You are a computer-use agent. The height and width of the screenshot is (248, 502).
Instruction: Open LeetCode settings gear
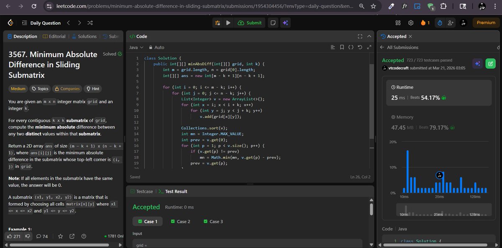pyautogui.click(x=411, y=23)
